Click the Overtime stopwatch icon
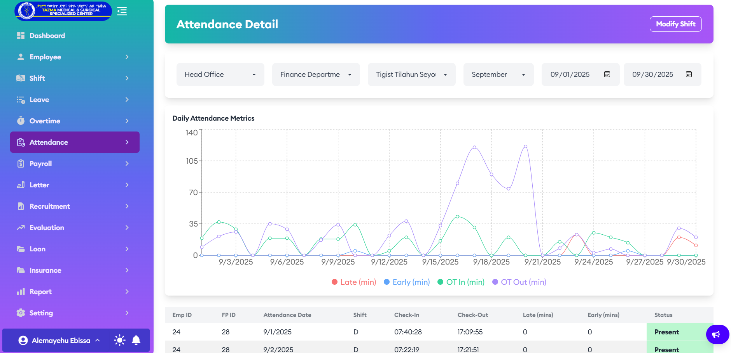This screenshot has height=353, width=731. coord(21,121)
